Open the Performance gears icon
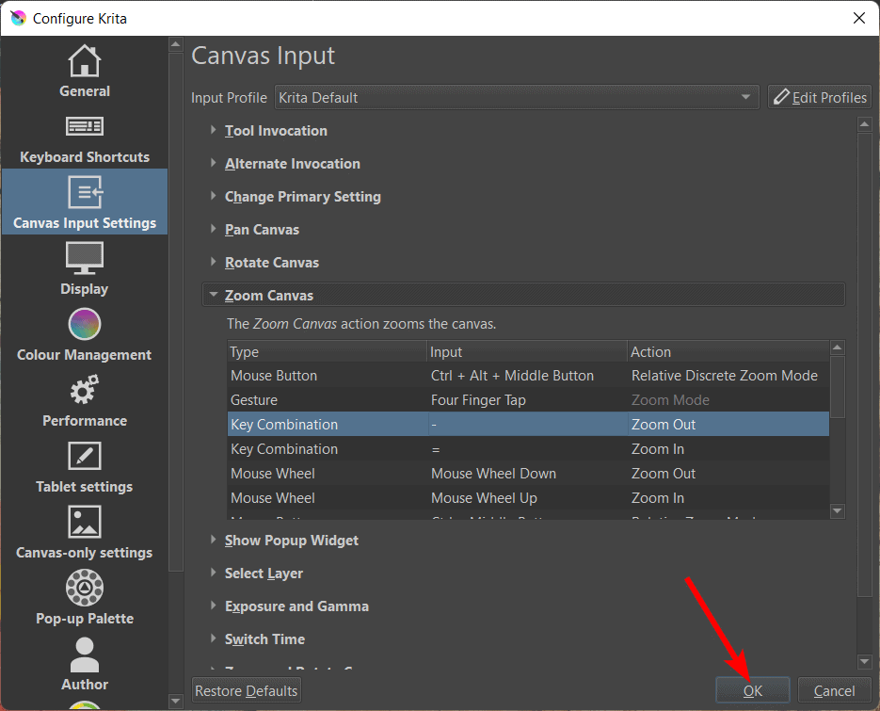The height and width of the screenshot is (711, 880). (85, 391)
